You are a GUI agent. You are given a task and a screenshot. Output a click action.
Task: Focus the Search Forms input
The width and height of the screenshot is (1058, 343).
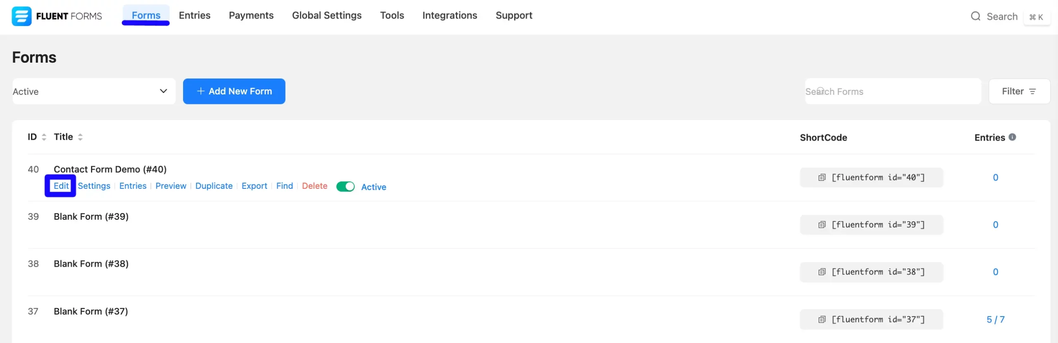tap(893, 91)
